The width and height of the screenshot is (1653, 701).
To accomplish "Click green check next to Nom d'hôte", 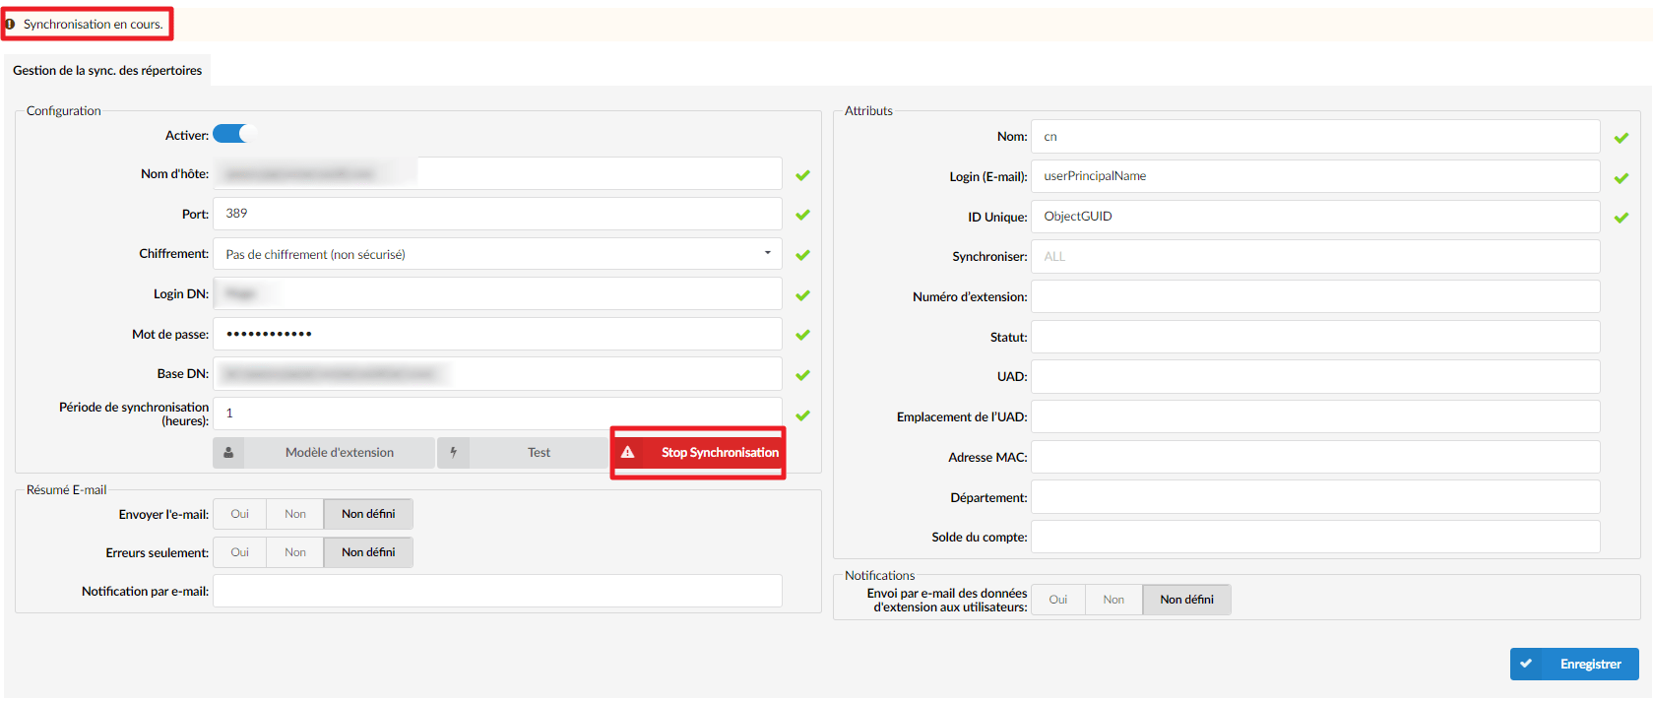I will click(803, 175).
